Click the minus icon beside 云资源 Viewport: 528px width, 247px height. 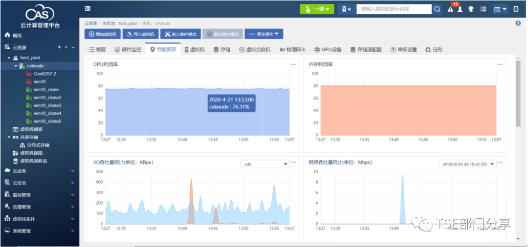pyautogui.click(x=66, y=47)
